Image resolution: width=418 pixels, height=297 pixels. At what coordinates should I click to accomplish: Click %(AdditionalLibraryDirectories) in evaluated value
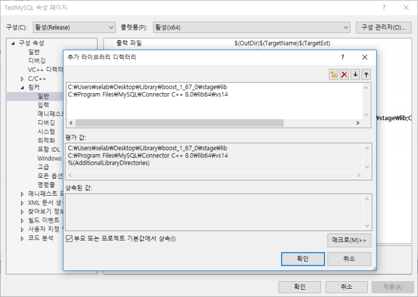click(109, 163)
